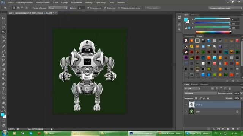This screenshot has width=243, height=136.
Task: Select the Dodge tool
Action: coord(3,79)
